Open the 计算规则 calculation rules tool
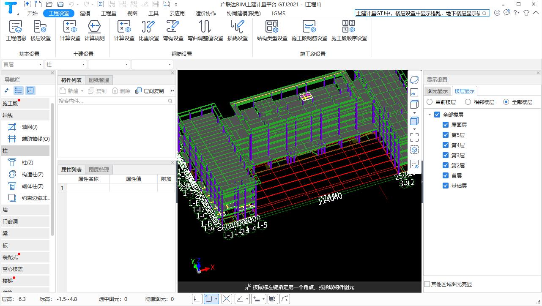The image size is (542, 306). [95, 30]
